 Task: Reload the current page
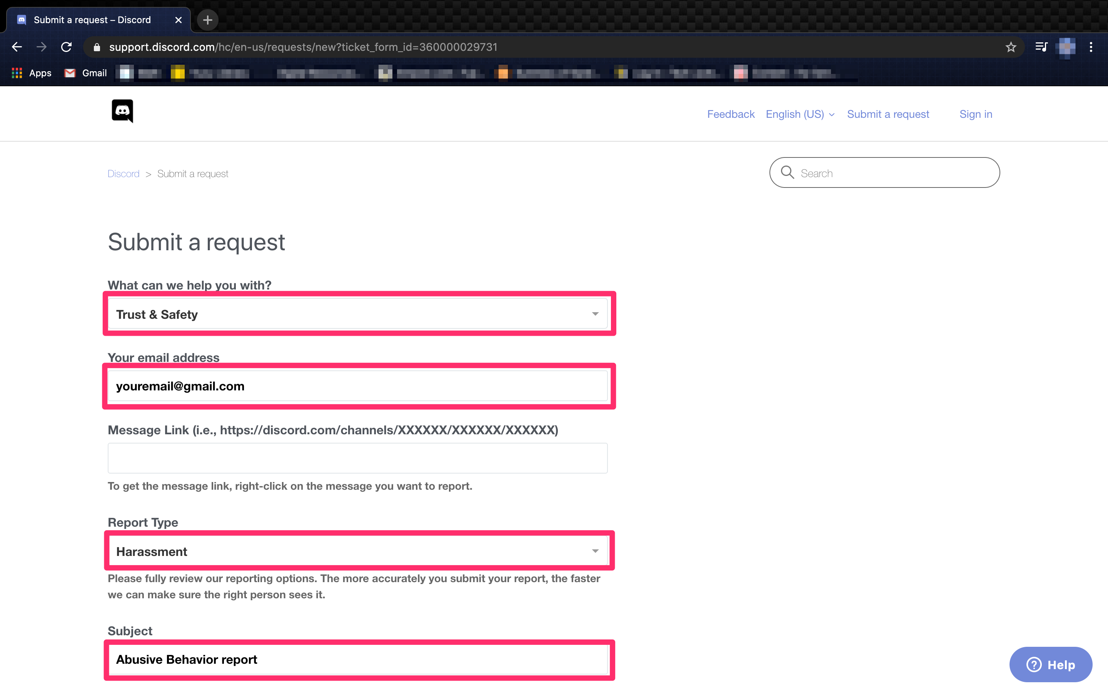(x=66, y=47)
